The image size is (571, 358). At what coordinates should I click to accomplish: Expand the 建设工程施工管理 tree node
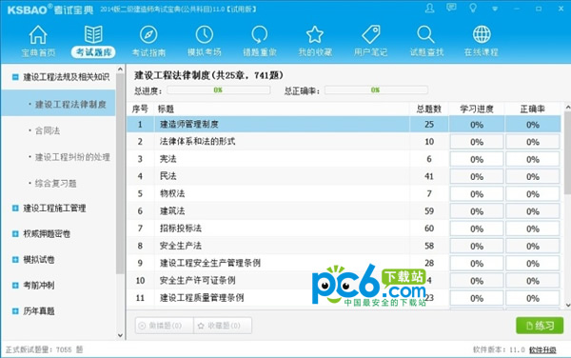click(x=15, y=208)
